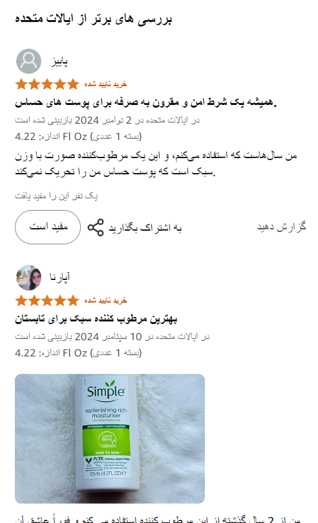Click the five-star rating on پاییز's review

point(47,84)
